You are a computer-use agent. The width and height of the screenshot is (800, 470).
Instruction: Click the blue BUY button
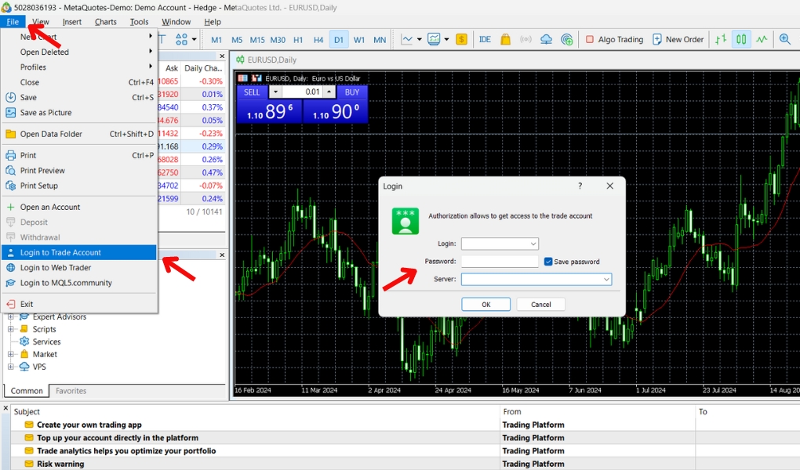[x=352, y=92]
